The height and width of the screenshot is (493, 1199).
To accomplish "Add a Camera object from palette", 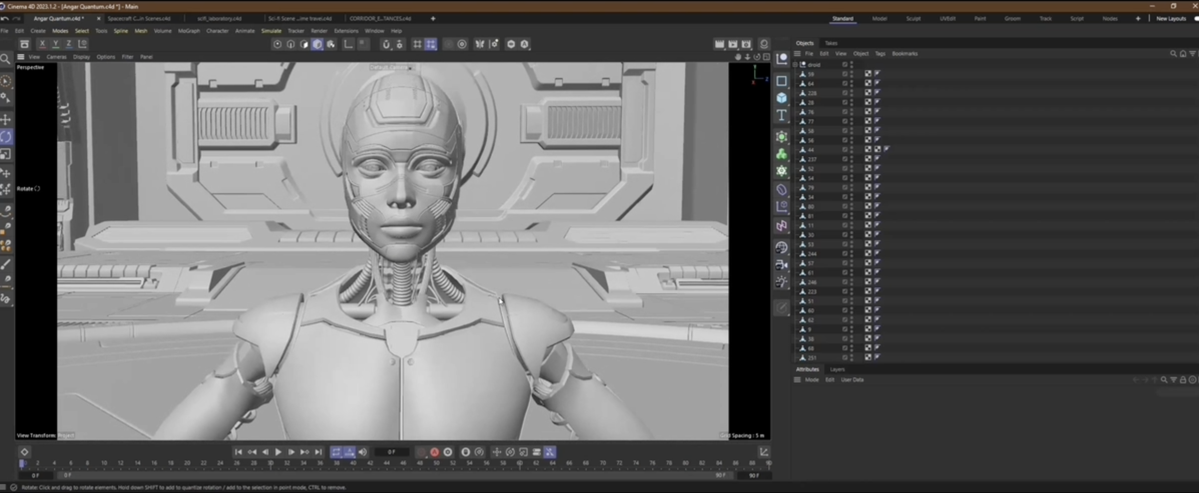I will (781, 265).
